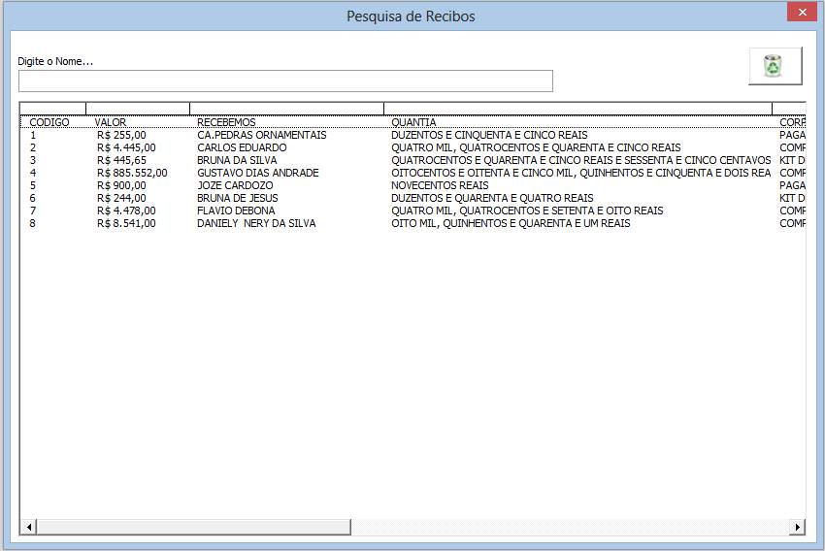Viewport: 825px width, 551px height.
Task: Click the column divider after the CODIGO column
Action: point(85,109)
